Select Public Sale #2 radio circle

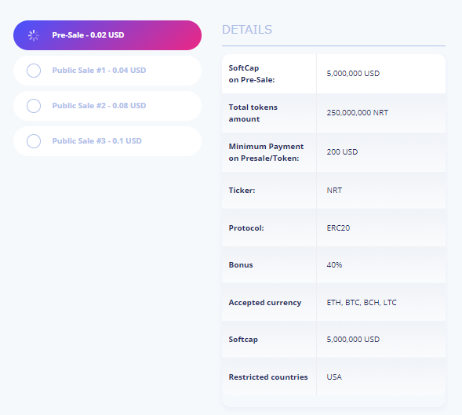point(34,106)
